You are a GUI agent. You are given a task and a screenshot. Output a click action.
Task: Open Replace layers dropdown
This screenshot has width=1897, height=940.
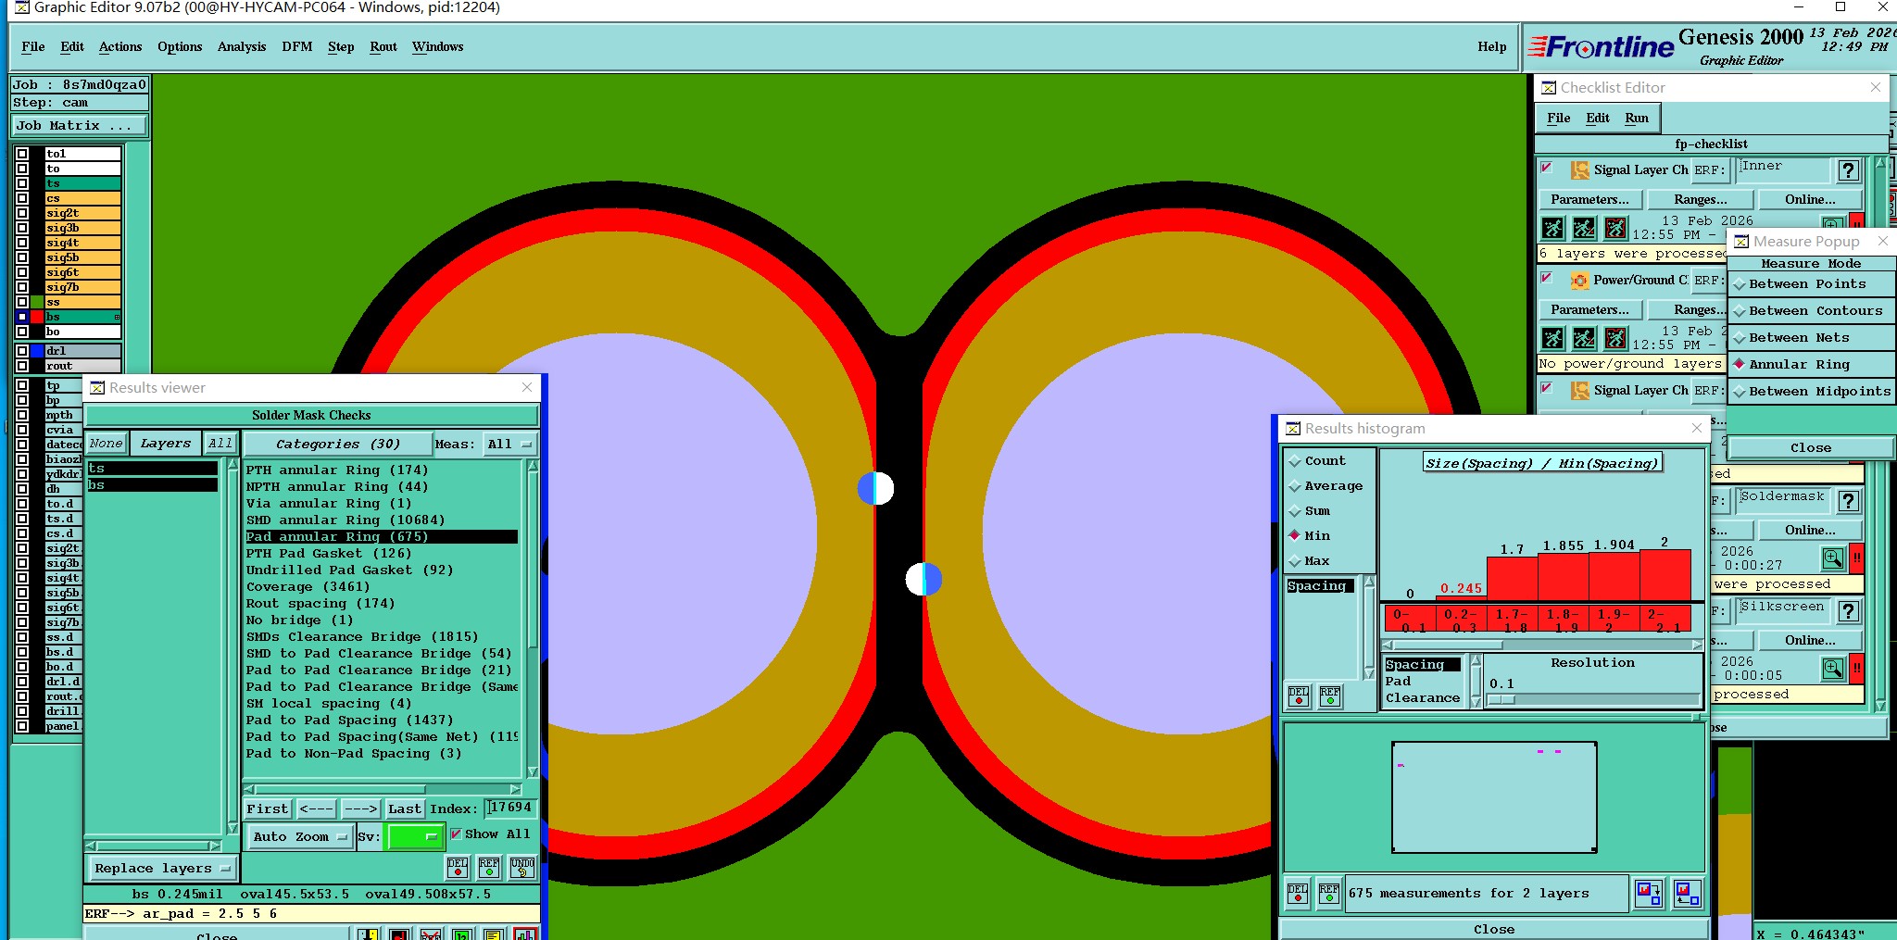[162, 869]
